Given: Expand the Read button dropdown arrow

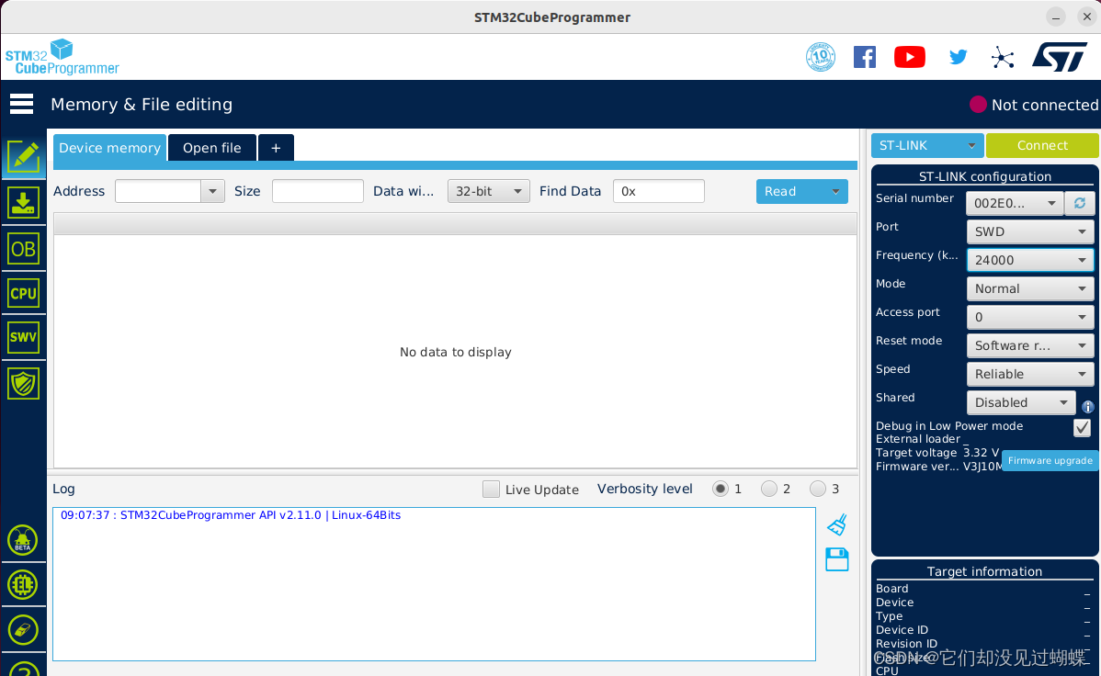Looking at the screenshot, I should click(x=835, y=191).
